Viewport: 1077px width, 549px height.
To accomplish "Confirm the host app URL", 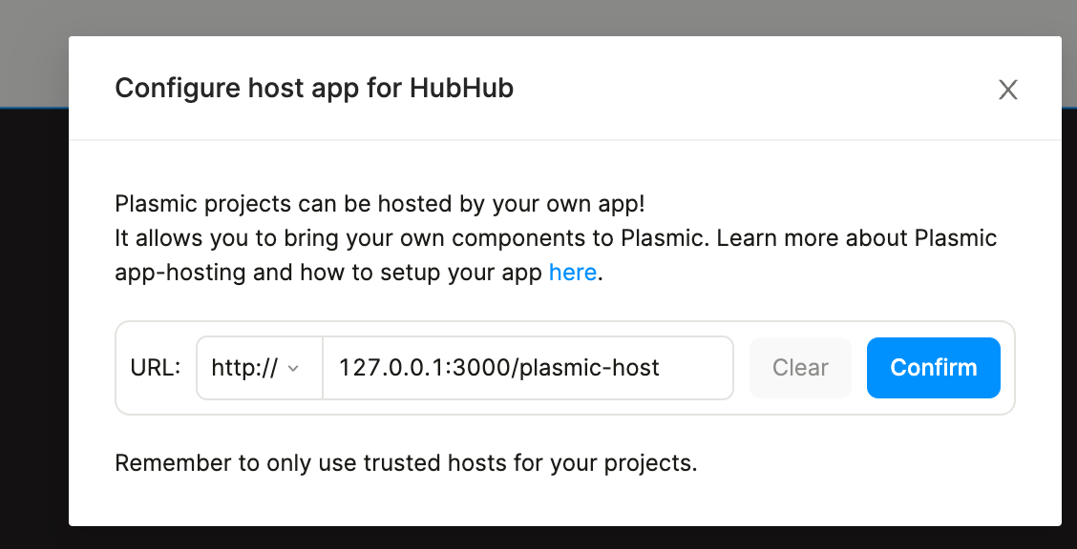I will coord(933,368).
